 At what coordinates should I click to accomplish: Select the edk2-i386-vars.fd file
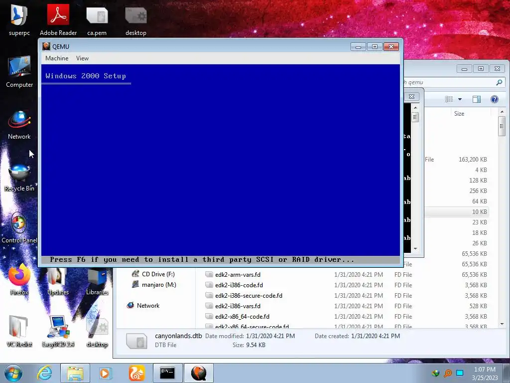click(238, 306)
